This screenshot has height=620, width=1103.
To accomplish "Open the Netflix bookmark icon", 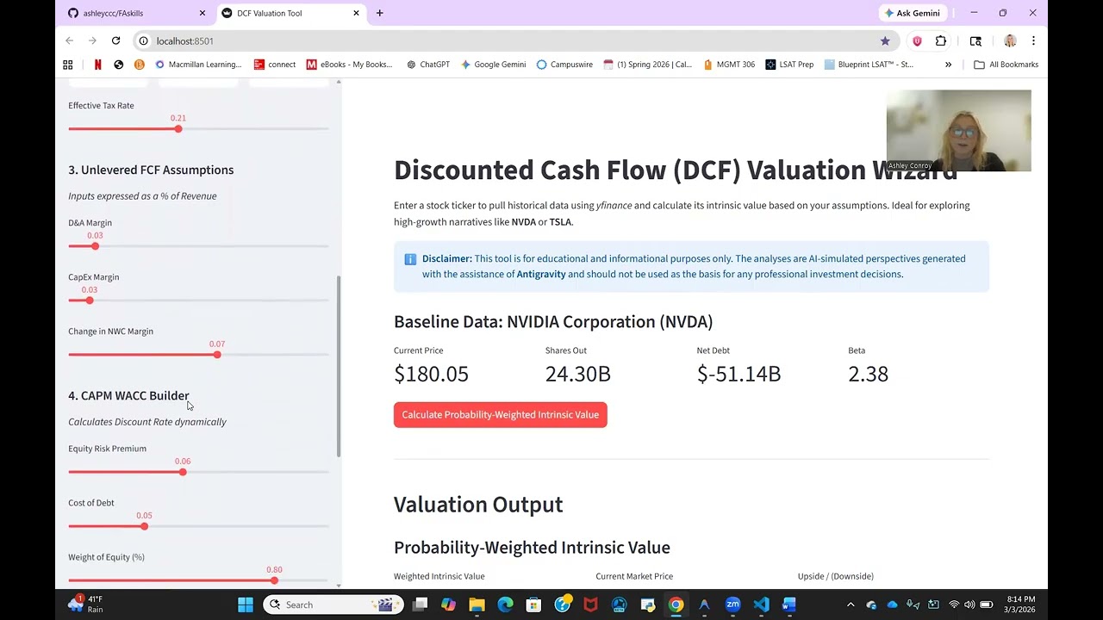I will (x=97, y=65).
